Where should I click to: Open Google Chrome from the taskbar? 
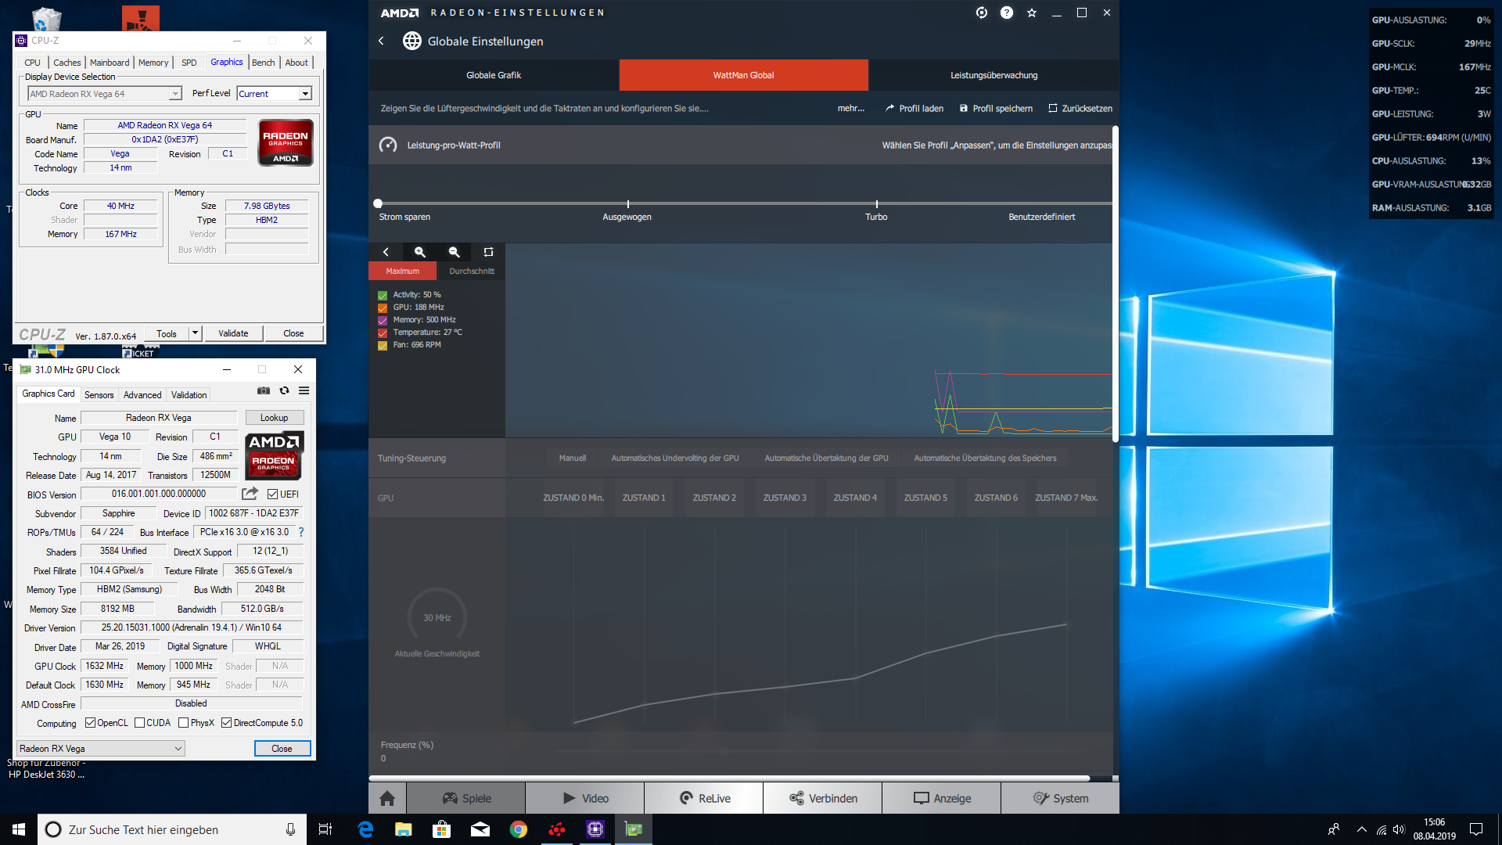coord(519,829)
